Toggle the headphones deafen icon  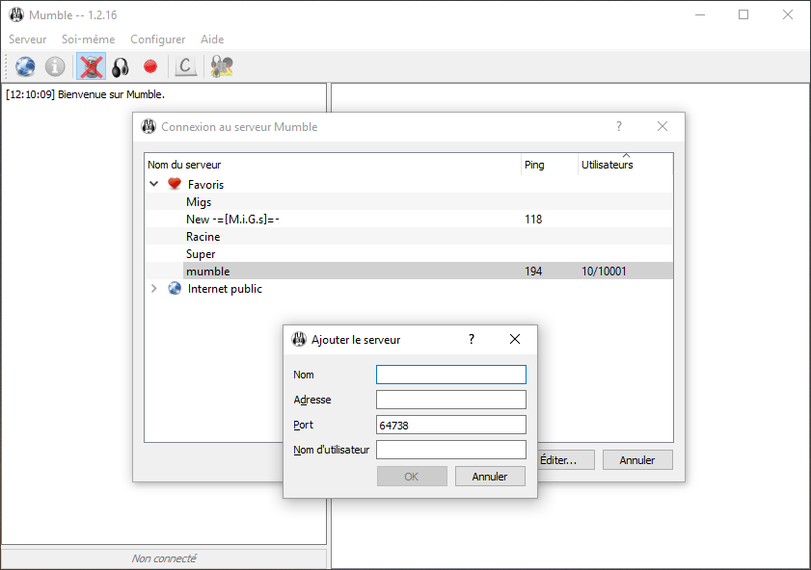(x=121, y=66)
